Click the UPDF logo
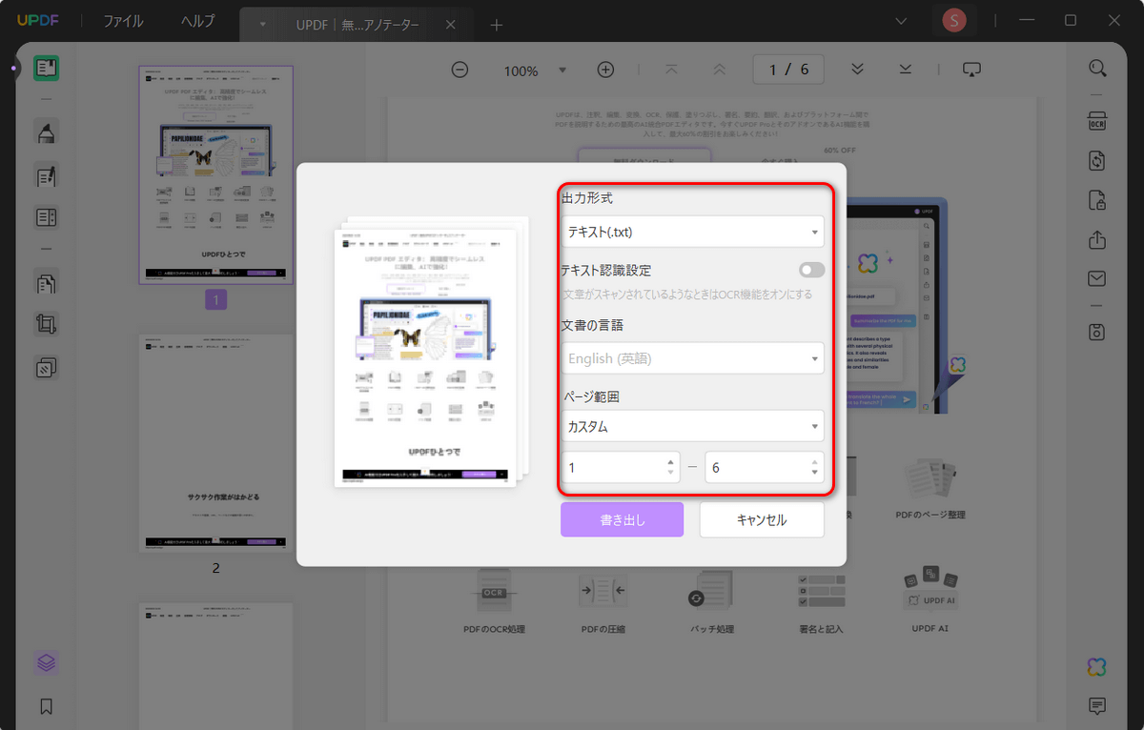This screenshot has width=1144, height=730. [x=40, y=20]
